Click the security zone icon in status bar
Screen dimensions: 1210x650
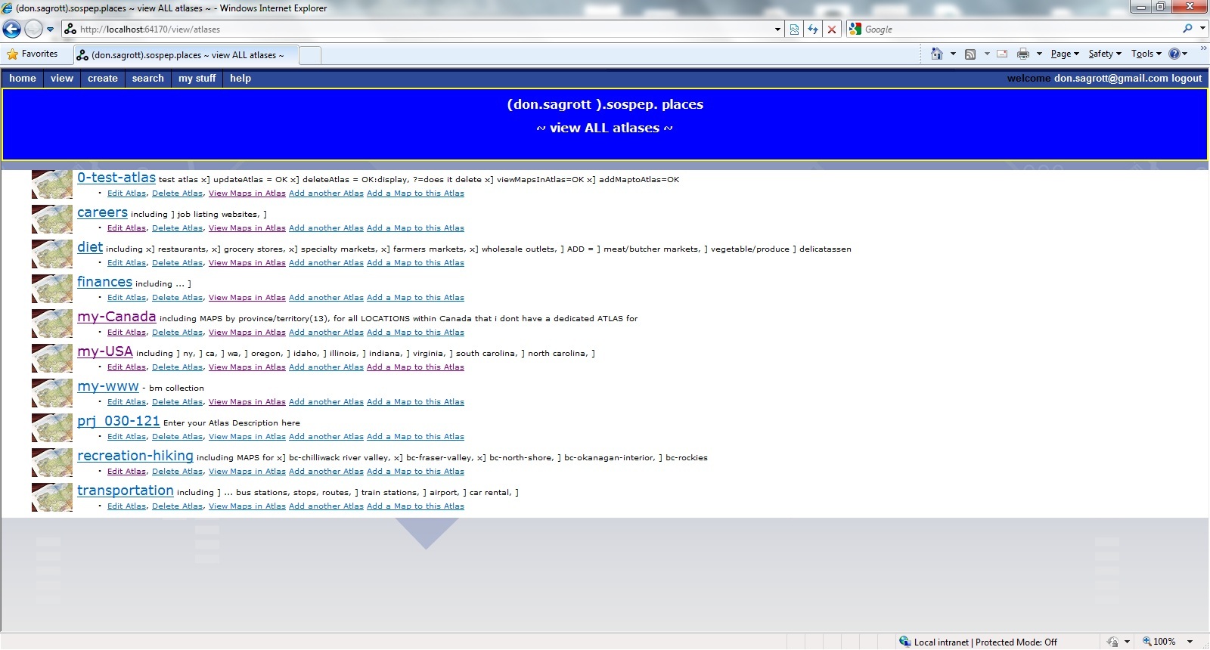click(905, 642)
